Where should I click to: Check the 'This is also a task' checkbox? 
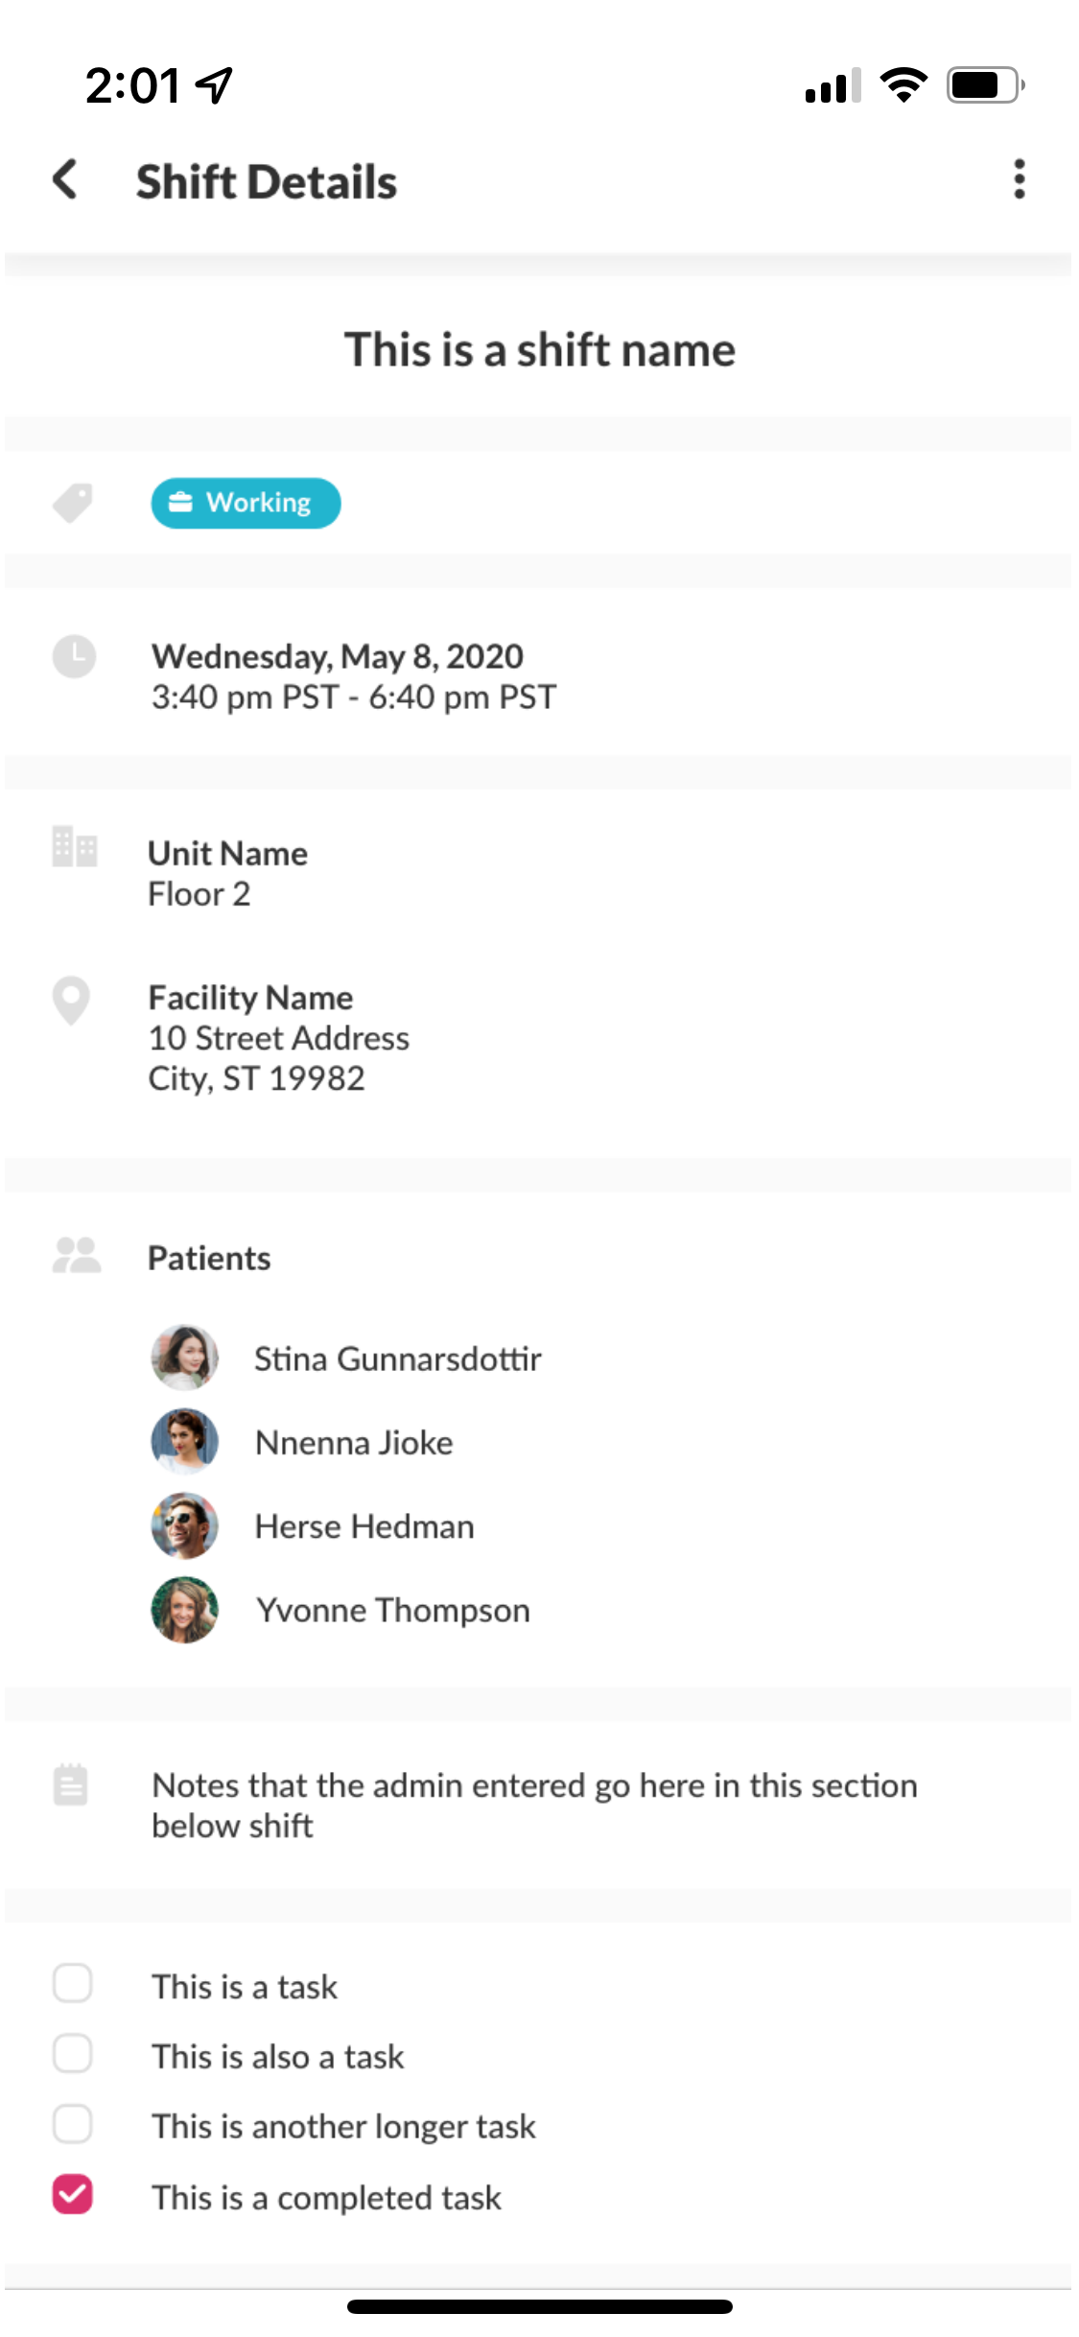point(73,2054)
